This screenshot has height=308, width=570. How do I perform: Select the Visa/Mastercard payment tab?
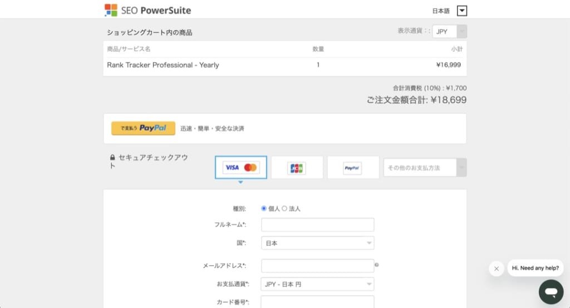tap(240, 167)
